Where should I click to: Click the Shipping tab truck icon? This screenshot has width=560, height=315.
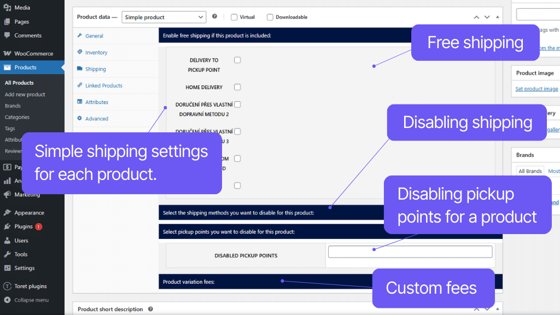coord(80,68)
